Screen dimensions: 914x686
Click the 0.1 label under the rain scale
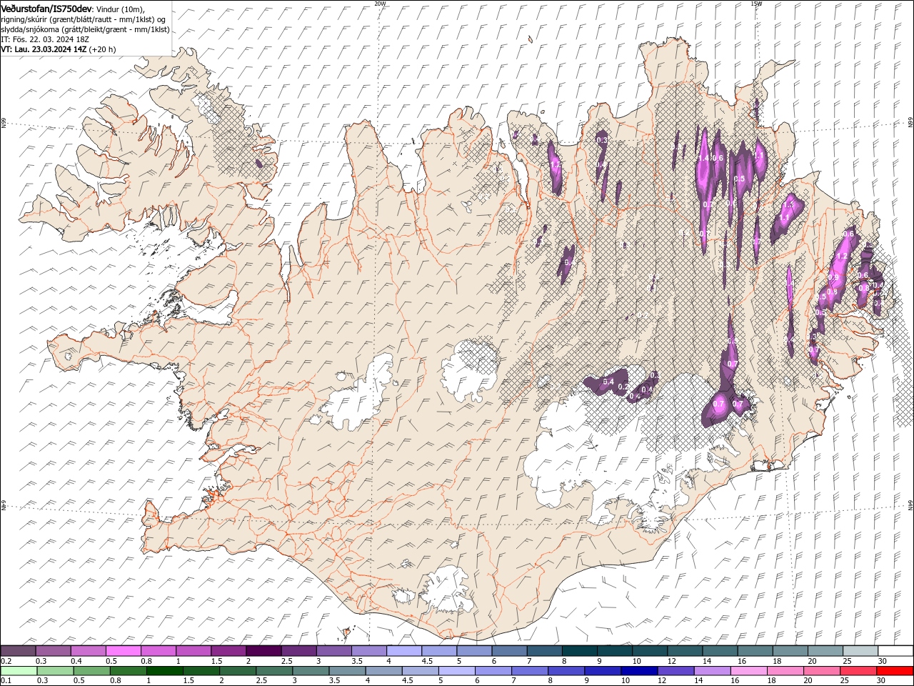point(6,681)
